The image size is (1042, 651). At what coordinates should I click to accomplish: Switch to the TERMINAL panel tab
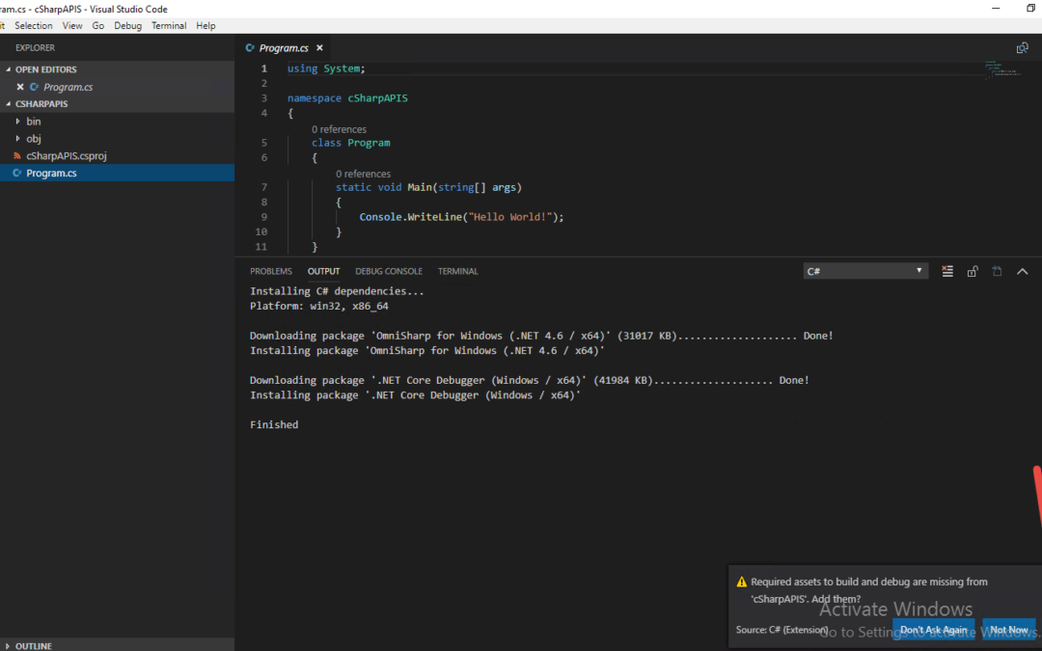point(458,271)
